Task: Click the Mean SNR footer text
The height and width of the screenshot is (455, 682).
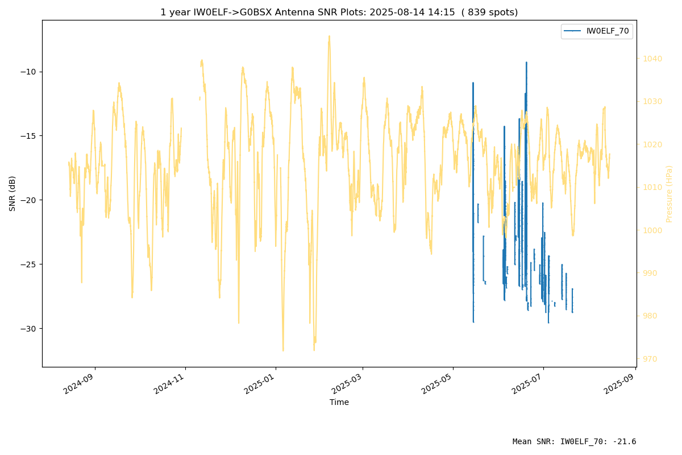Action: click(575, 441)
